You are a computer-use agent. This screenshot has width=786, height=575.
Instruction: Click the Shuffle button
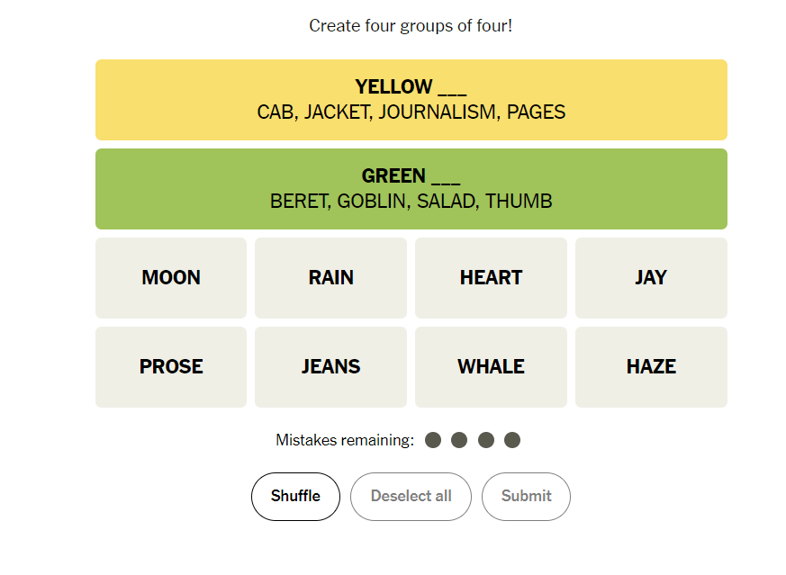(x=295, y=496)
